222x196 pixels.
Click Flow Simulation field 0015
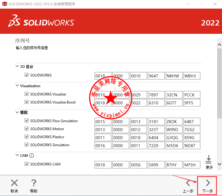[x=103, y=122]
